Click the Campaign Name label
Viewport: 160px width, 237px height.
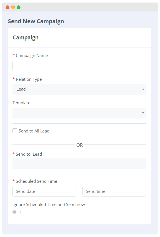click(x=32, y=56)
